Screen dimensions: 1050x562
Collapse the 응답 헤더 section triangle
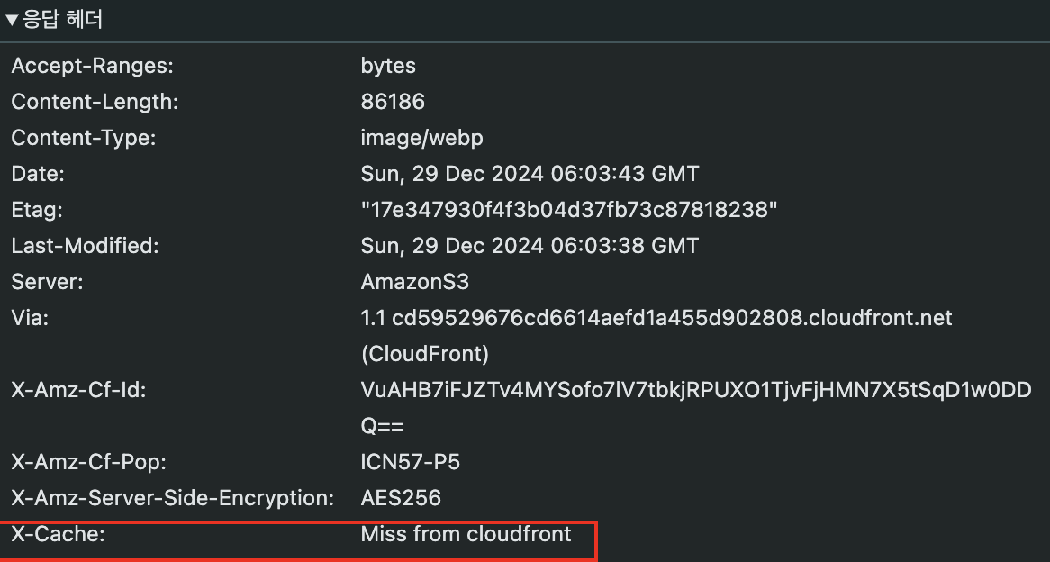click(12, 21)
